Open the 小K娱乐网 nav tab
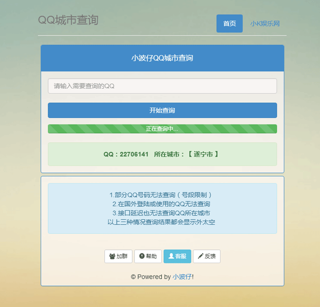 [265, 24]
